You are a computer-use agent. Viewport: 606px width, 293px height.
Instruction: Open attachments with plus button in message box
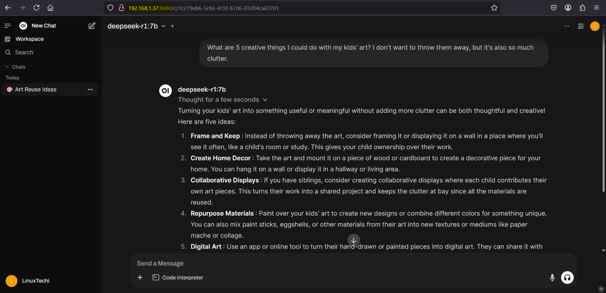140,278
